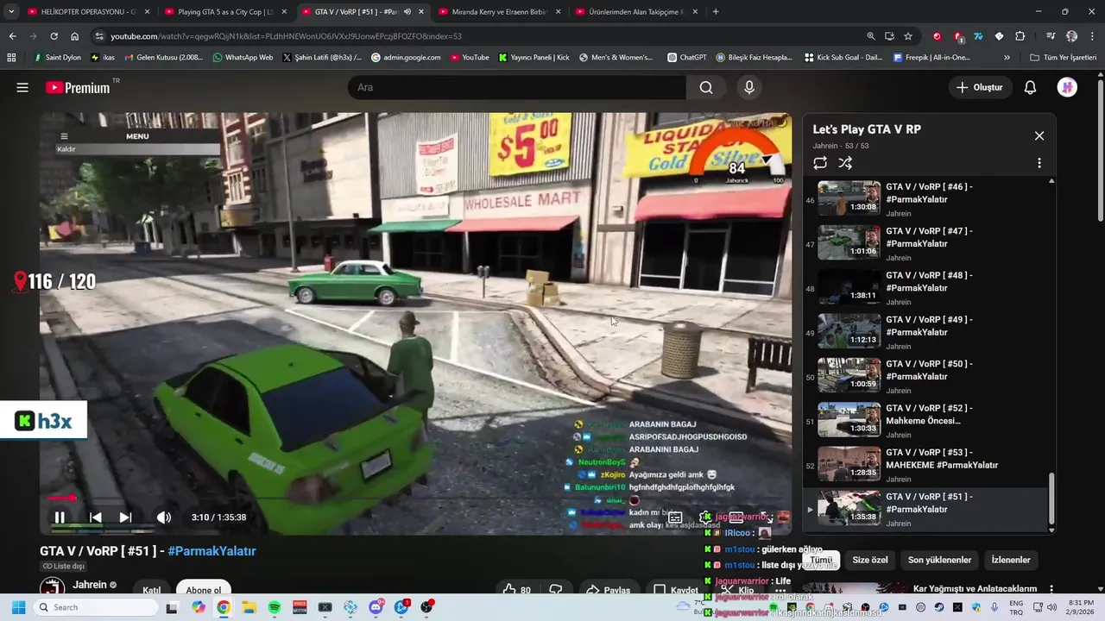Select the İzlenenler filter chip
Viewport: 1105px width, 621px height.
[x=1011, y=560]
